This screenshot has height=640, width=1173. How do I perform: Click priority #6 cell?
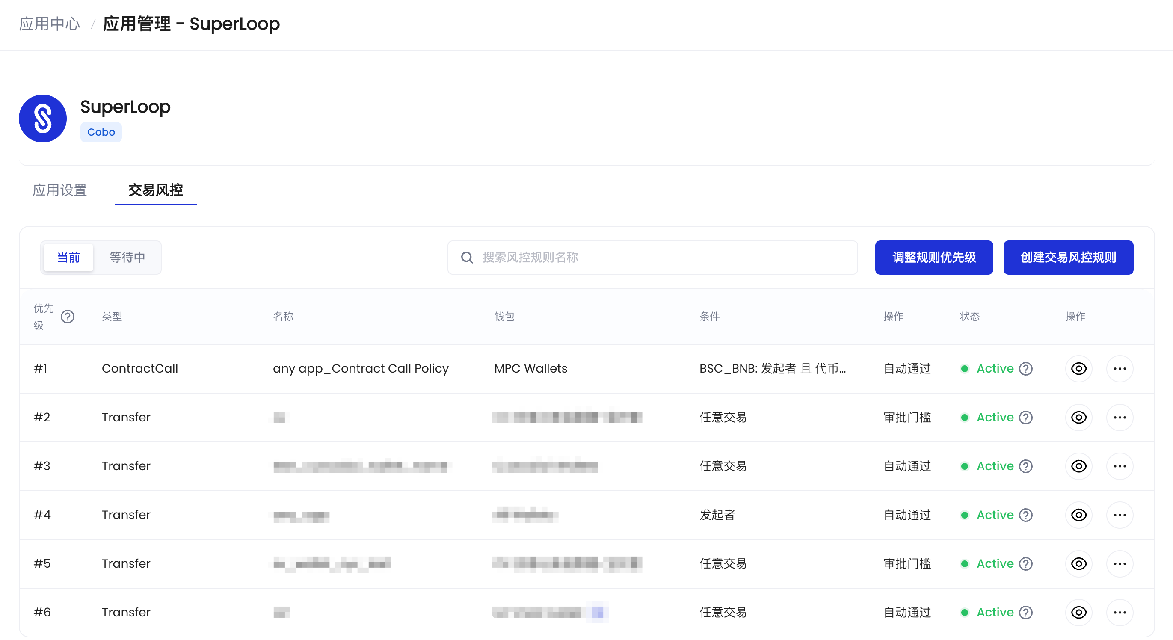[x=42, y=612]
